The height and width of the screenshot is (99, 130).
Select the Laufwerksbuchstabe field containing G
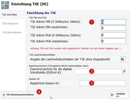pos(123,59)
